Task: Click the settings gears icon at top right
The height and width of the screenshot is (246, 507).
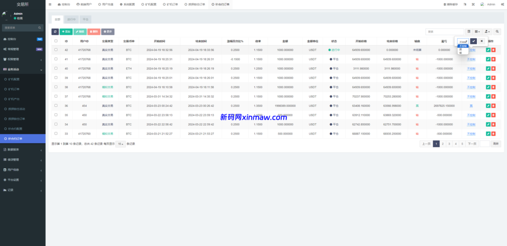Action: point(502,4)
